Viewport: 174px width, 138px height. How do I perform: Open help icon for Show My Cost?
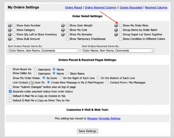pyautogui.click(x=63, y=30)
